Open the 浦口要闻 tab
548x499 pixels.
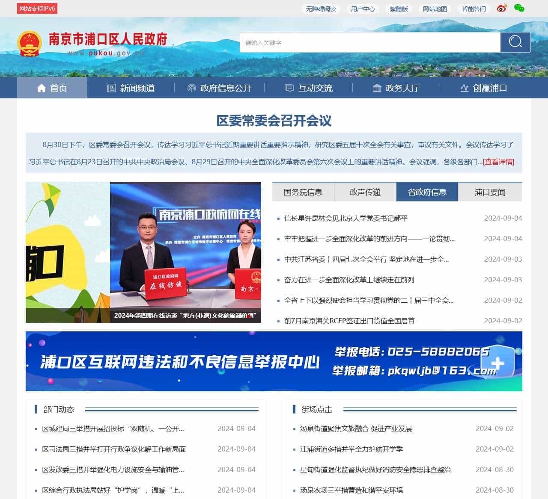point(490,192)
